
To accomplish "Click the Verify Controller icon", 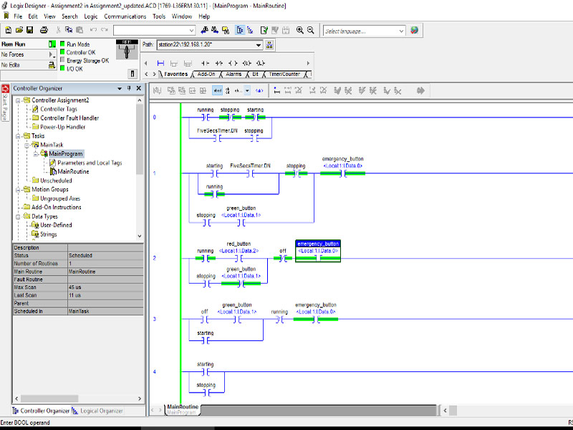I will coord(264,30).
